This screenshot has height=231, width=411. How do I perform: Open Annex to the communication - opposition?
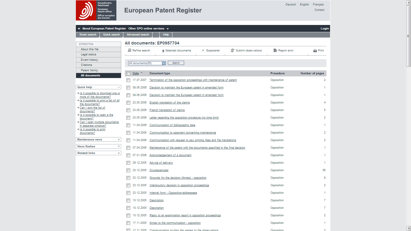pyautogui.click(x=175, y=223)
